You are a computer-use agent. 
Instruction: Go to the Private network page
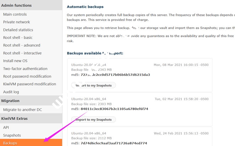pos(17,22)
